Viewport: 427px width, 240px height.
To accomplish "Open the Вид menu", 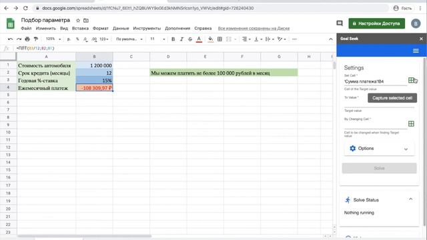I will pos(64,28).
